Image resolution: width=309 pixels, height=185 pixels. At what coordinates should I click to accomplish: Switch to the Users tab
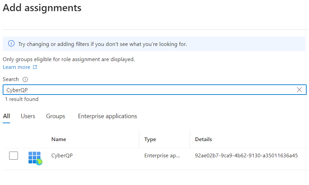coord(28,116)
